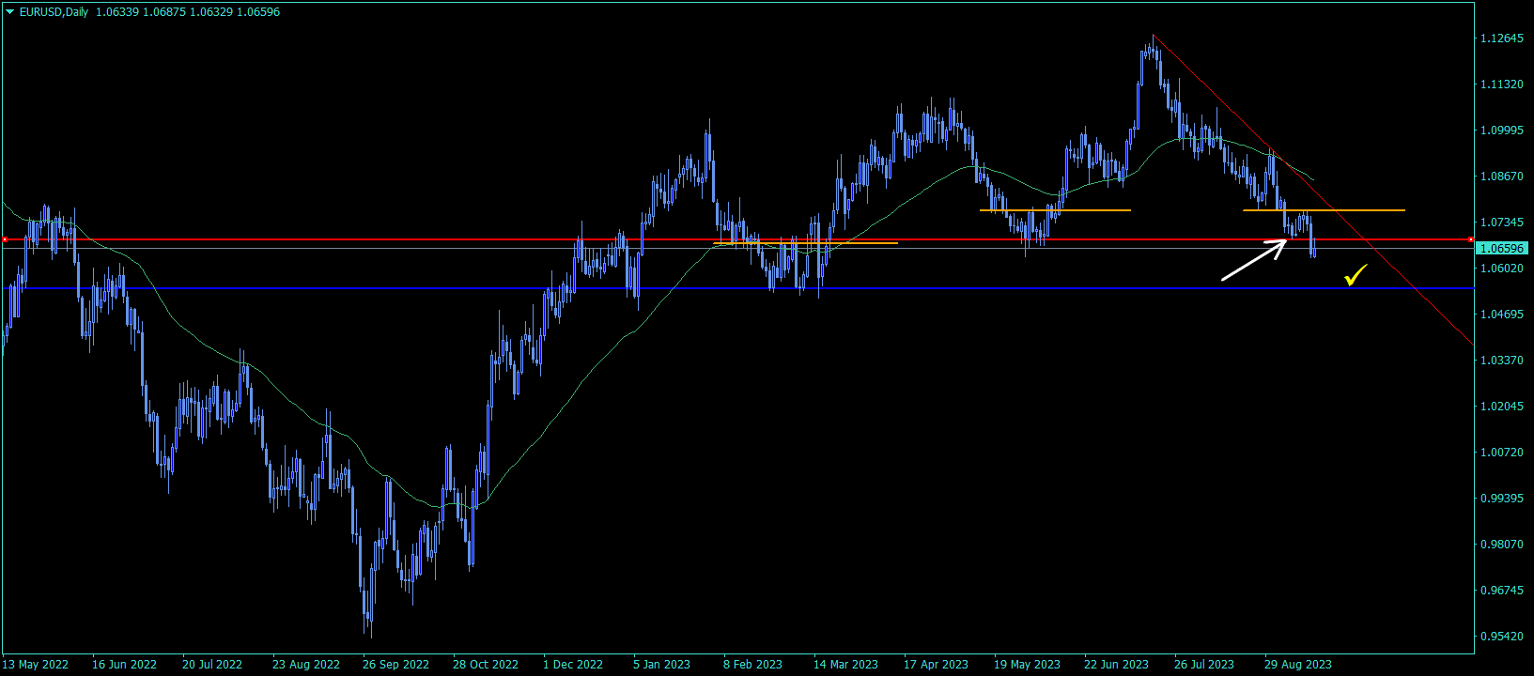Click the 1.12645 price scale label
This screenshot has width=1534, height=676.
click(1501, 38)
